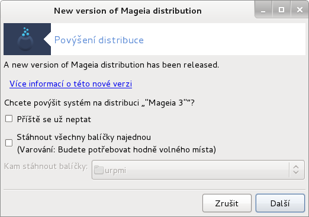
Task: Open the urpmi folder combo box
Action: (198, 170)
